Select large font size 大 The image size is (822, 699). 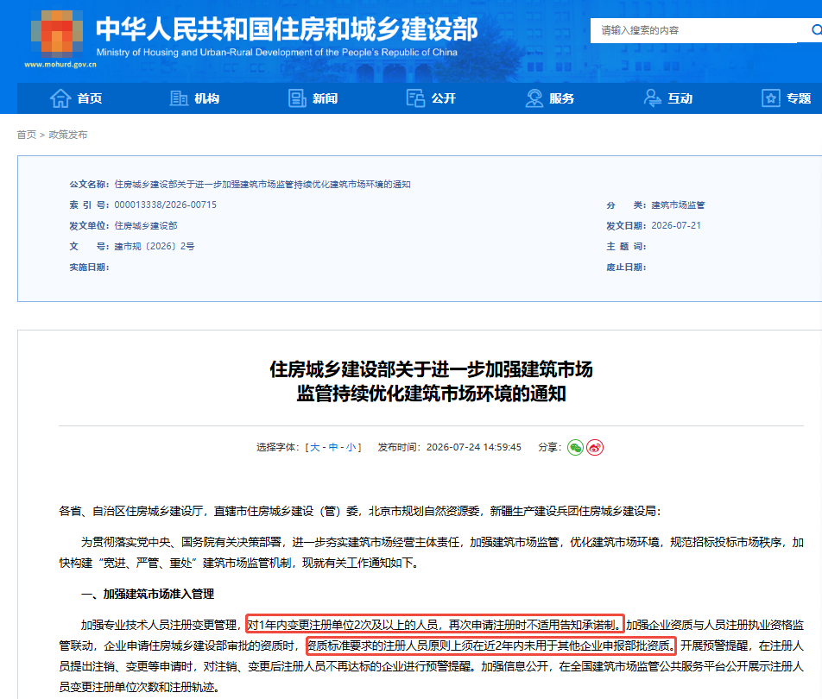pos(314,448)
